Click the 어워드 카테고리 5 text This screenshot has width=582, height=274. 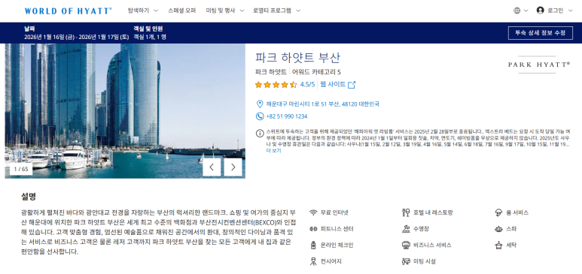[x=316, y=72]
